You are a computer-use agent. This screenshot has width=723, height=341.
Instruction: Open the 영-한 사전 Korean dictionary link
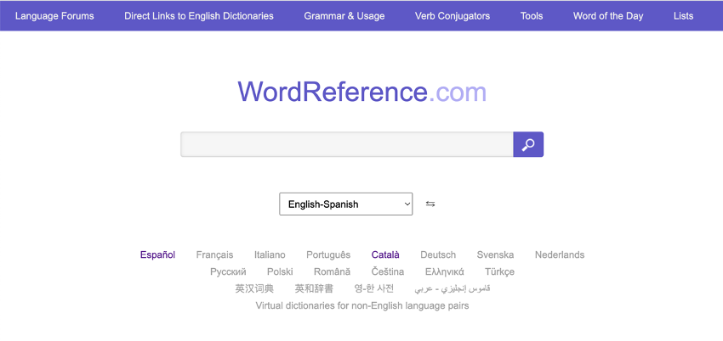374,288
